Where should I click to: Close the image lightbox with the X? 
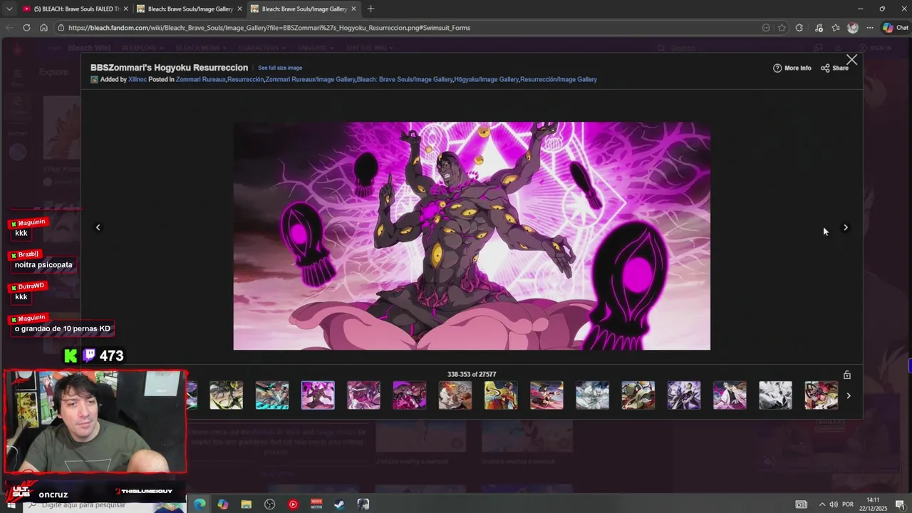pos(851,60)
